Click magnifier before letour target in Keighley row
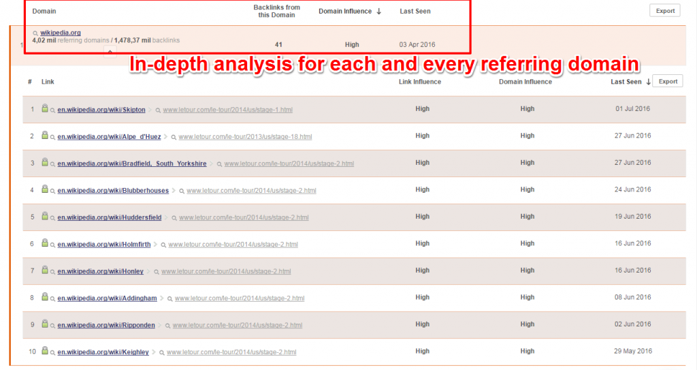Image resolution: width=697 pixels, height=370 pixels. click(162, 353)
